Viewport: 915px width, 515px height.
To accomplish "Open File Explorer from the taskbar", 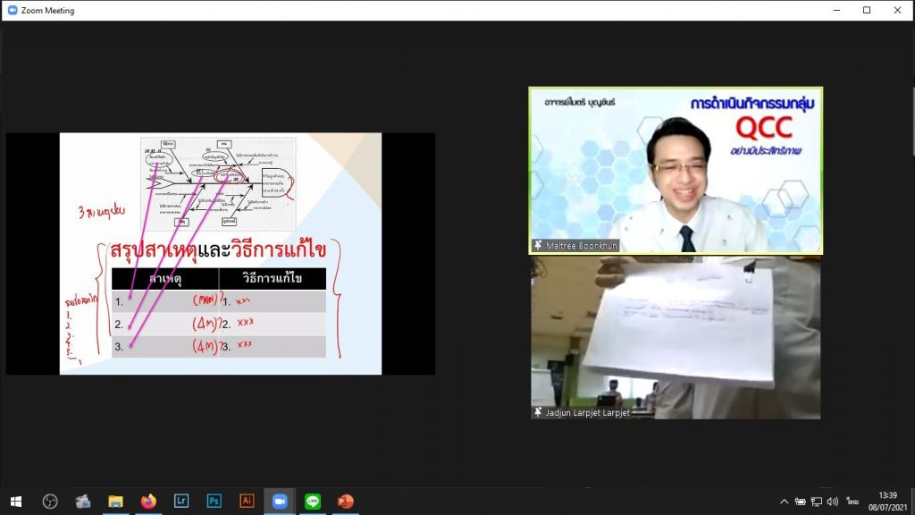I will (x=115, y=502).
